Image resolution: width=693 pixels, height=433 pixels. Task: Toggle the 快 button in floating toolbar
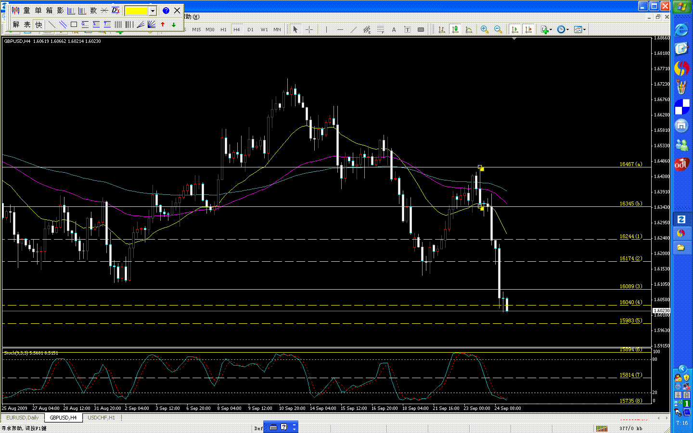point(38,24)
